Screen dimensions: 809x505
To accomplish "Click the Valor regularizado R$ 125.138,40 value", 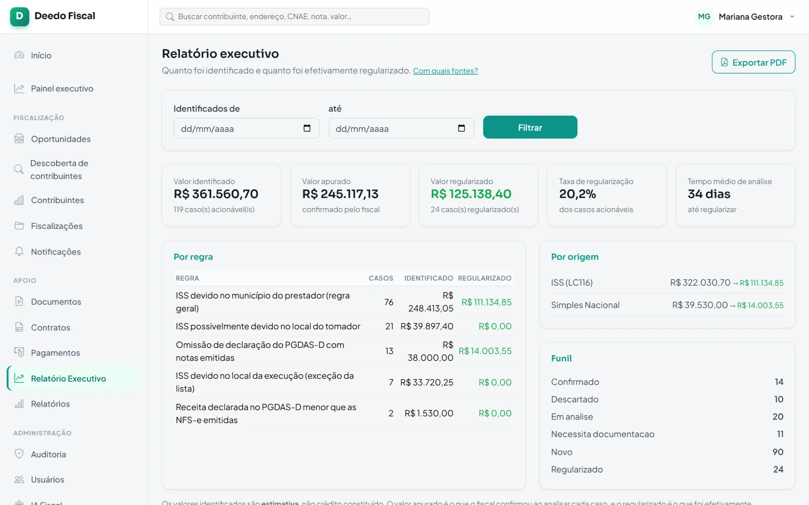I will [471, 194].
